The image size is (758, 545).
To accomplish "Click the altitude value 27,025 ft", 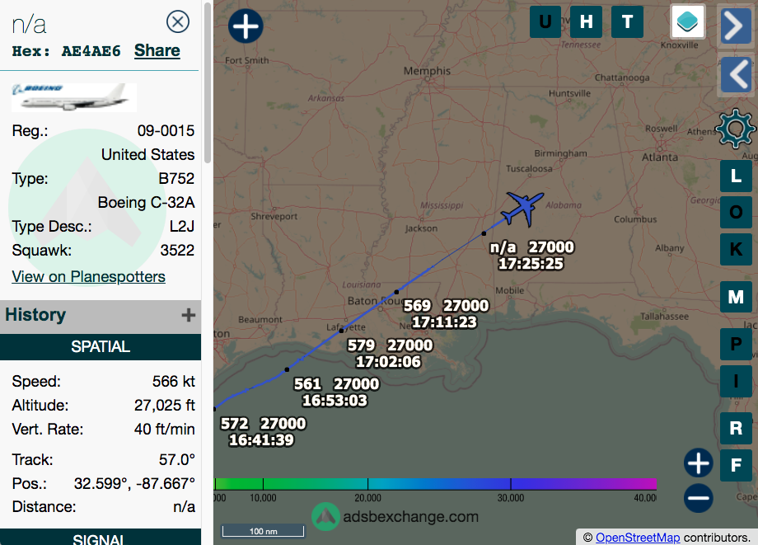I will pyautogui.click(x=164, y=405).
